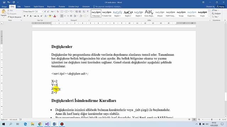
Task: Toggle show paragraph marks
Action: pos(88,12)
